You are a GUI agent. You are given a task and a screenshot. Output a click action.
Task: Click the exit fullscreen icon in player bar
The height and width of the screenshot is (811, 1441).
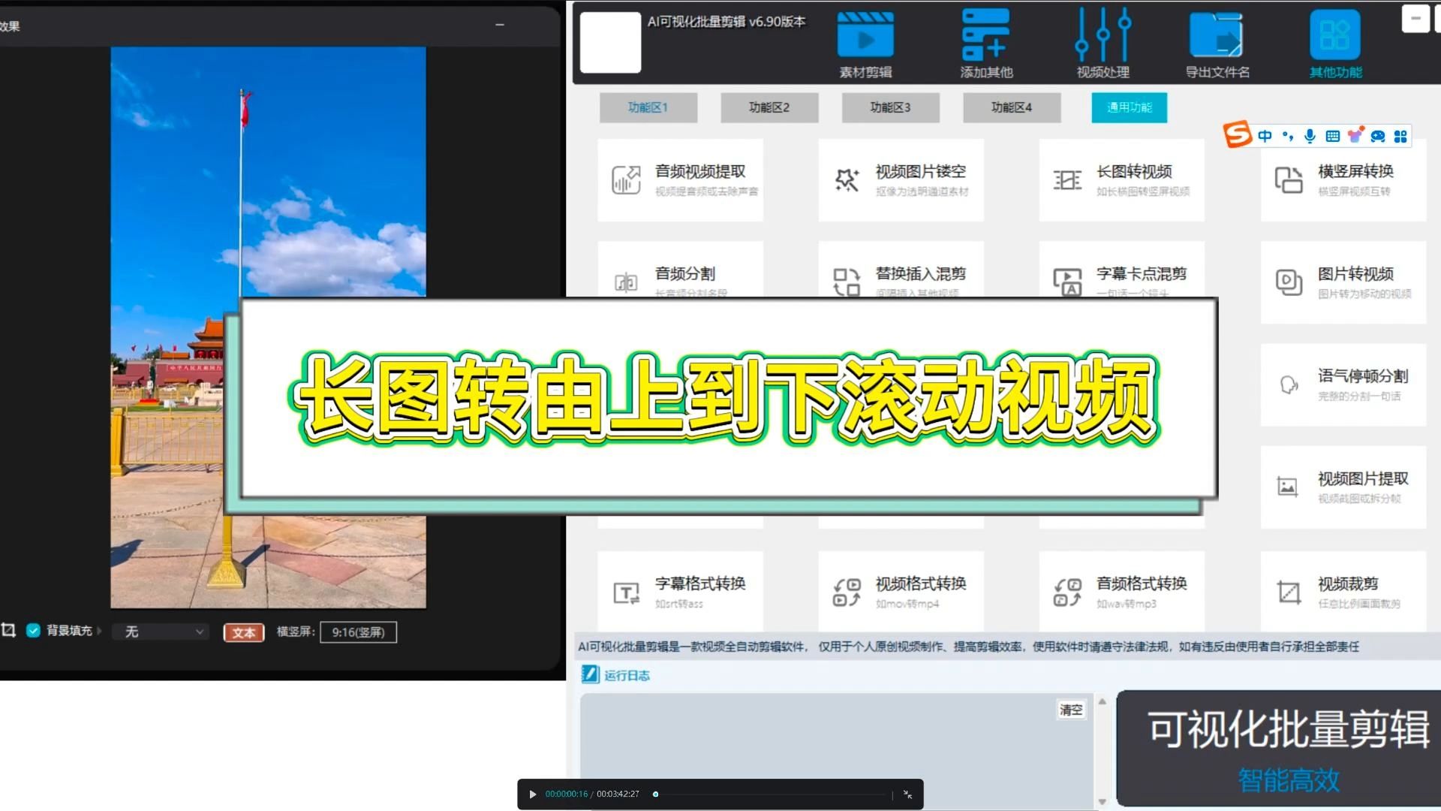click(907, 794)
